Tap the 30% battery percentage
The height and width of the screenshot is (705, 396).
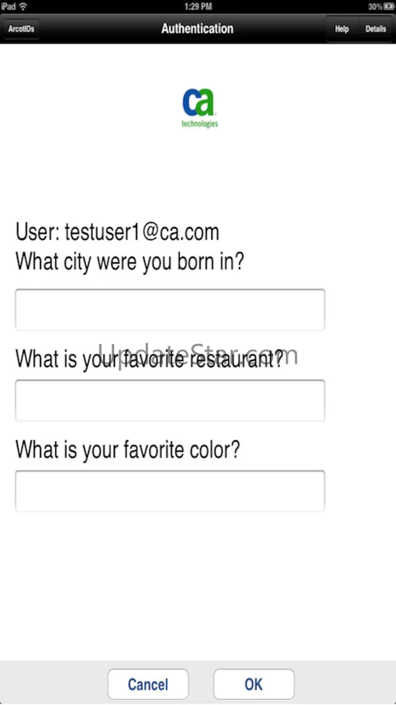click(x=375, y=7)
